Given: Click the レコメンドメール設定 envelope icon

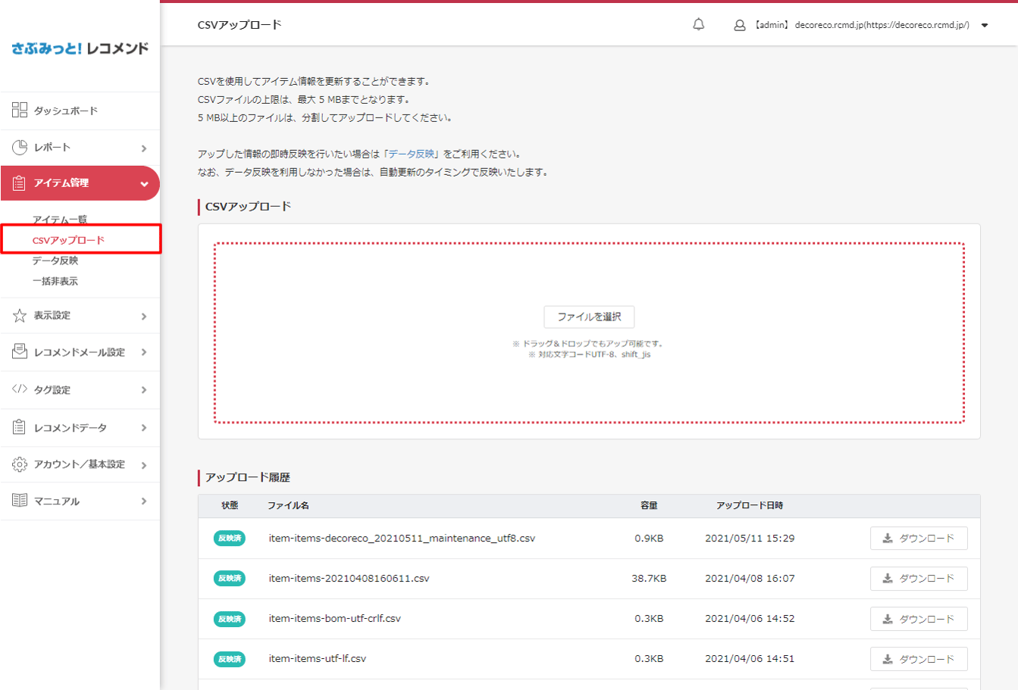Looking at the screenshot, I should coord(20,351).
